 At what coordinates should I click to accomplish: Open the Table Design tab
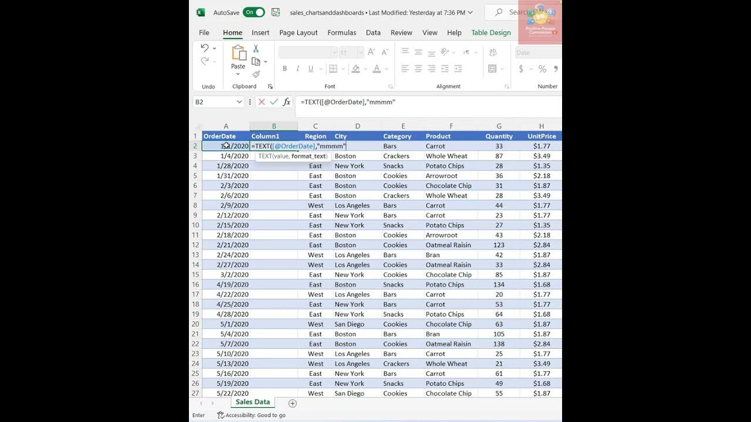[x=491, y=33]
